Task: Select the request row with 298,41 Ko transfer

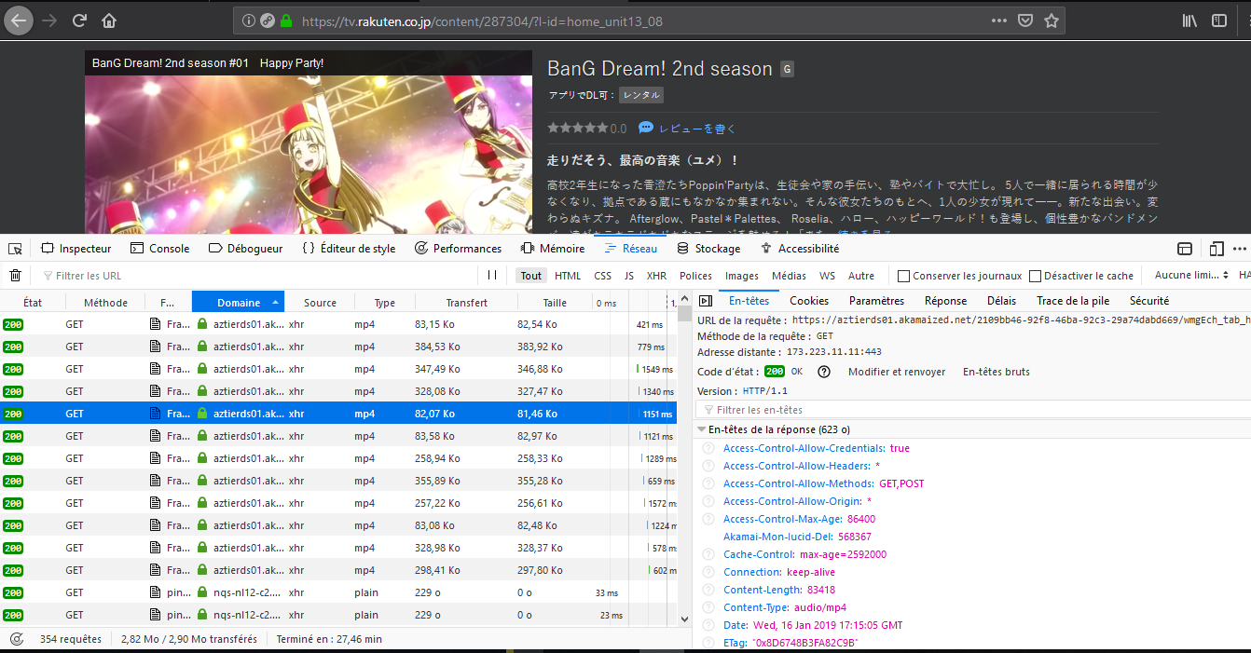Action: click(x=339, y=570)
